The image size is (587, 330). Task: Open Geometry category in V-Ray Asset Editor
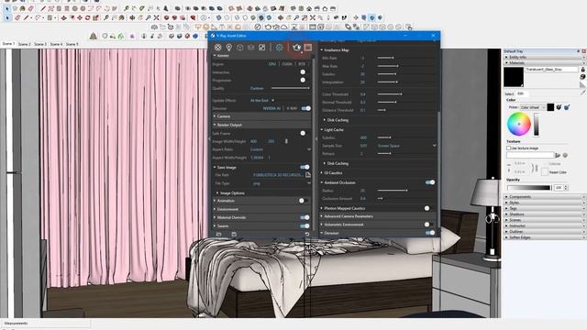click(240, 48)
